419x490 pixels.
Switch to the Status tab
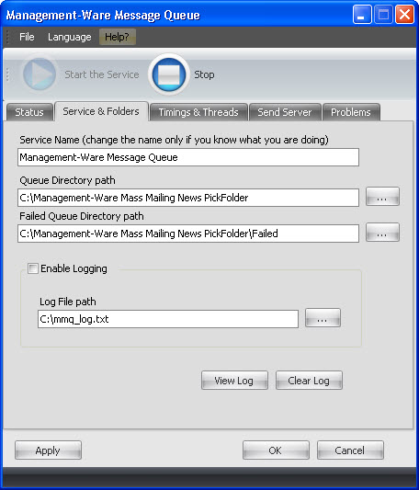point(29,112)
